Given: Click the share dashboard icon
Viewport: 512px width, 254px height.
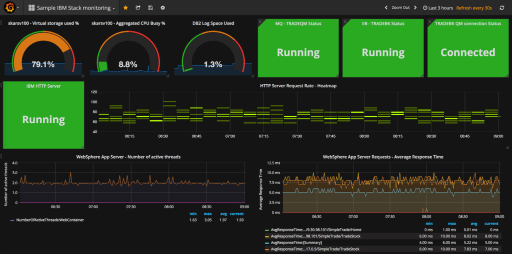Looking at the screenshot, I should (138, 7).
